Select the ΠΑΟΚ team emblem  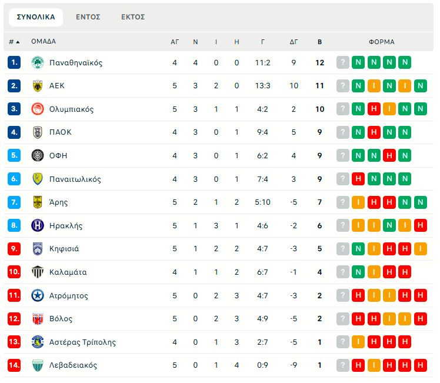tap(37, 132)
